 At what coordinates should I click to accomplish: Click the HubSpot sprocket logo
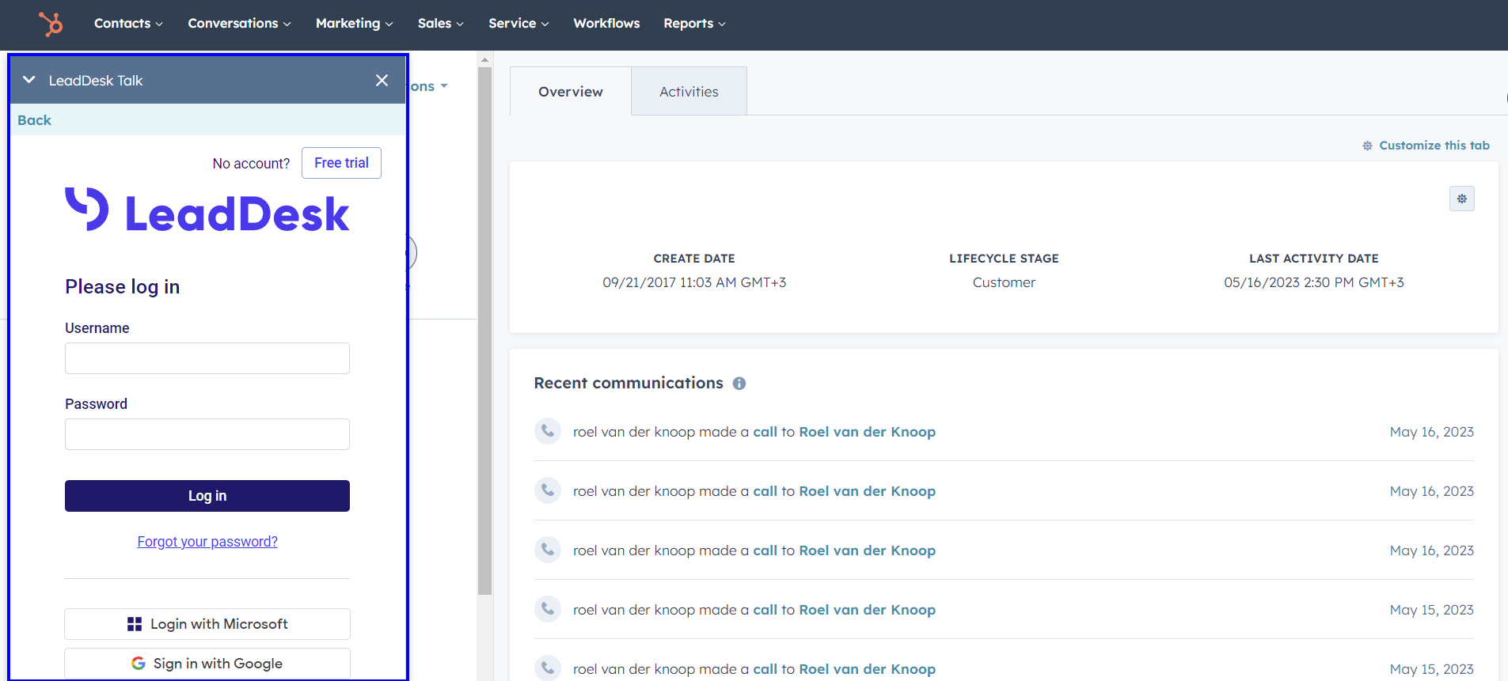click(51, 24)
